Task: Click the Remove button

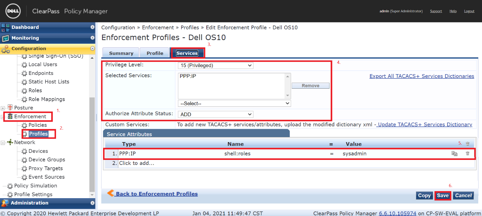Action: click(310, 86)
